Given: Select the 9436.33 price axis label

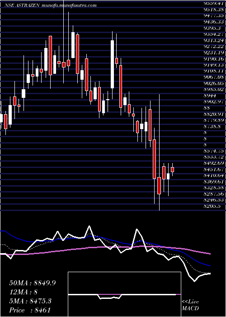Looking at the screenshot, I should click(x=214, y=22).
